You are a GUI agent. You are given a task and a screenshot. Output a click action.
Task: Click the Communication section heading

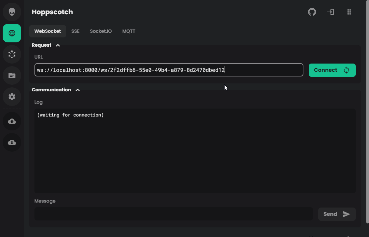tap(51, 90)
